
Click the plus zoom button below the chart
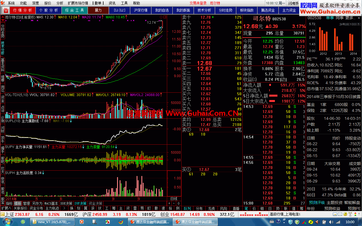(169, 203)
